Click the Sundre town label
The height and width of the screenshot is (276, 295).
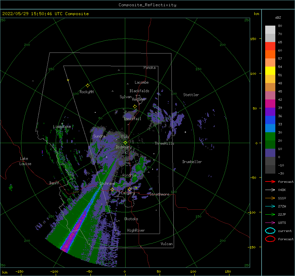[99, 136]
